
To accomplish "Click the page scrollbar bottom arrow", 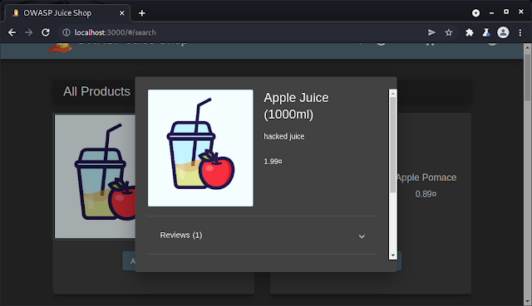I will [527, 301].
